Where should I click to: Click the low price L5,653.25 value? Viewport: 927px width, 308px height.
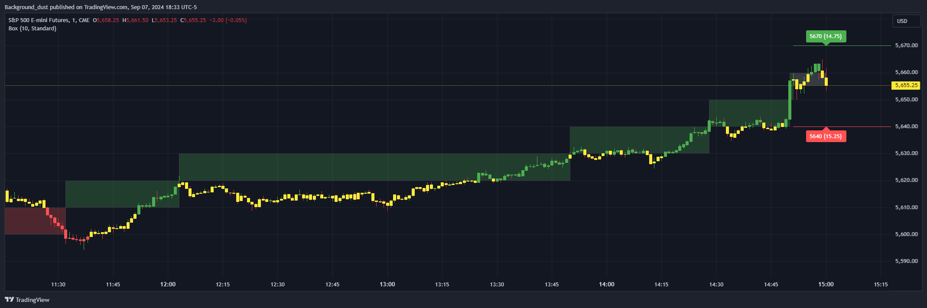click(164, 20)
